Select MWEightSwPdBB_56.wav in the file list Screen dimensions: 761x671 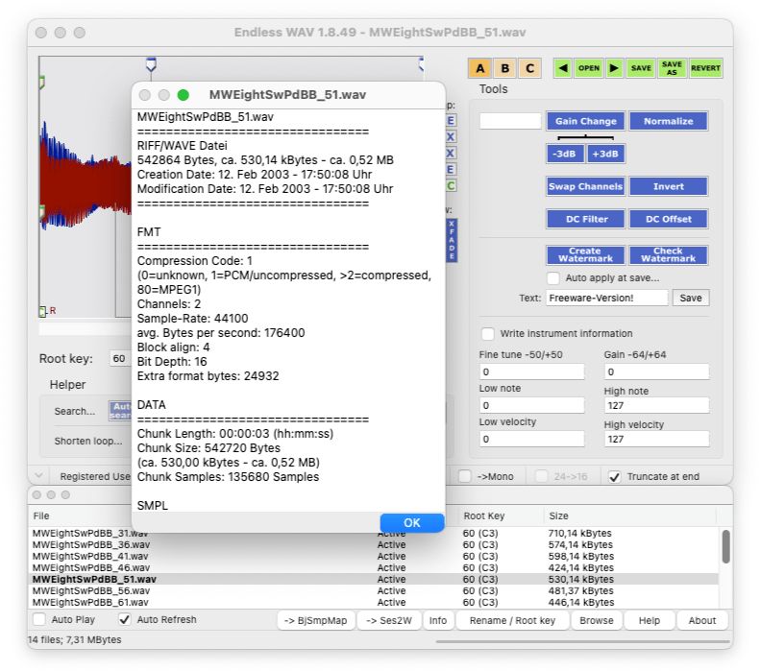point(91,591)
